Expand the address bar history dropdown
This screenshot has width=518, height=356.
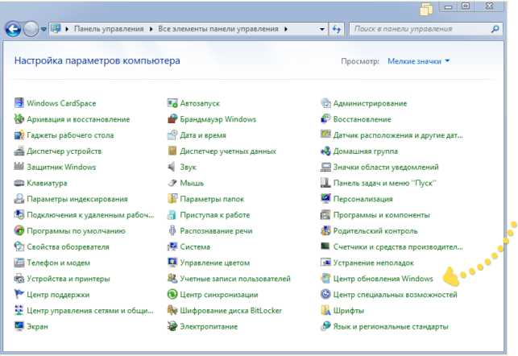(321, 29)
